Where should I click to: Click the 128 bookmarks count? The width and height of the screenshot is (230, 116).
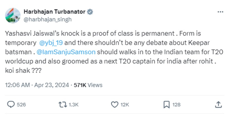point(176,105)
